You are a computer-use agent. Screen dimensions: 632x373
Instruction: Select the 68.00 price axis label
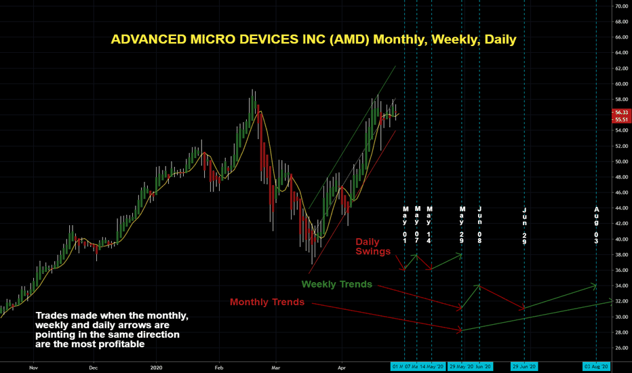622,22
